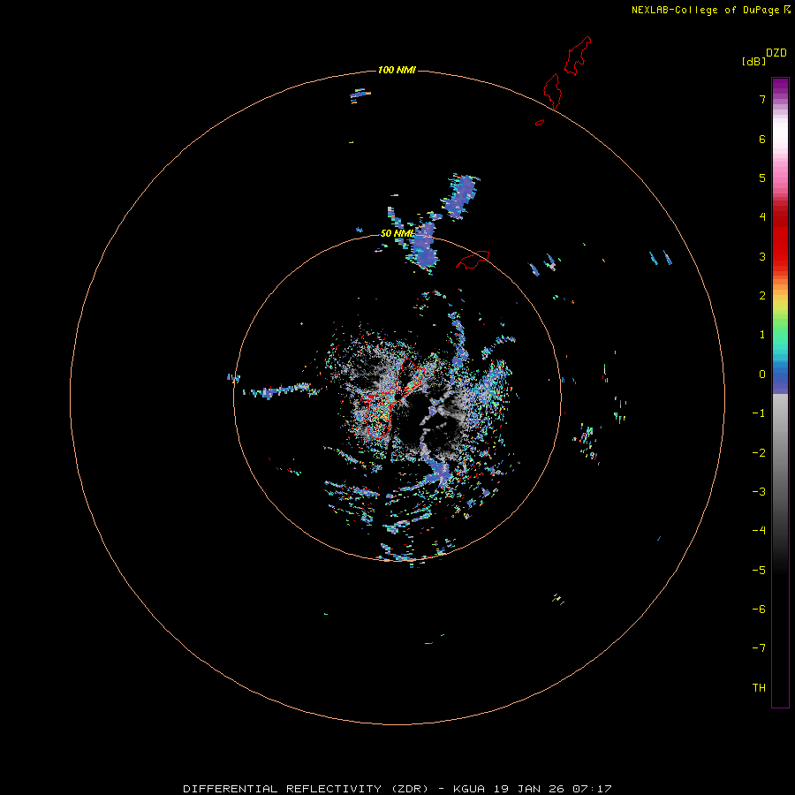Click the color scale value -5
795x795 pixels.
(759, 571)
